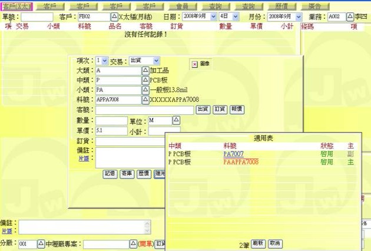Screen dimensions: 371x251
Task: Open lookup triangle beside 客戶 FB02
Action: [x=114, y=17]
